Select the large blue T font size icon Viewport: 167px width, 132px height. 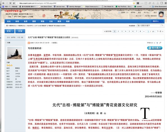(157, 43)
